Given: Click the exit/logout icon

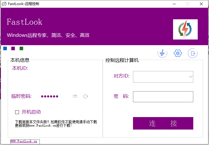Looking at the screenshot, I should tap(193, 53).
